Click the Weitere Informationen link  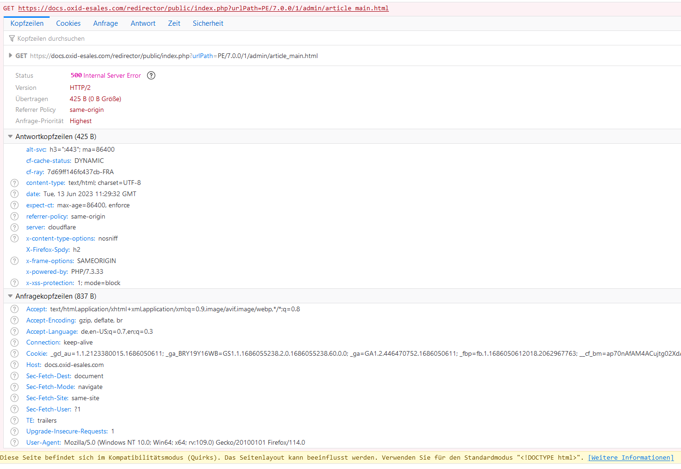(630, 458)
